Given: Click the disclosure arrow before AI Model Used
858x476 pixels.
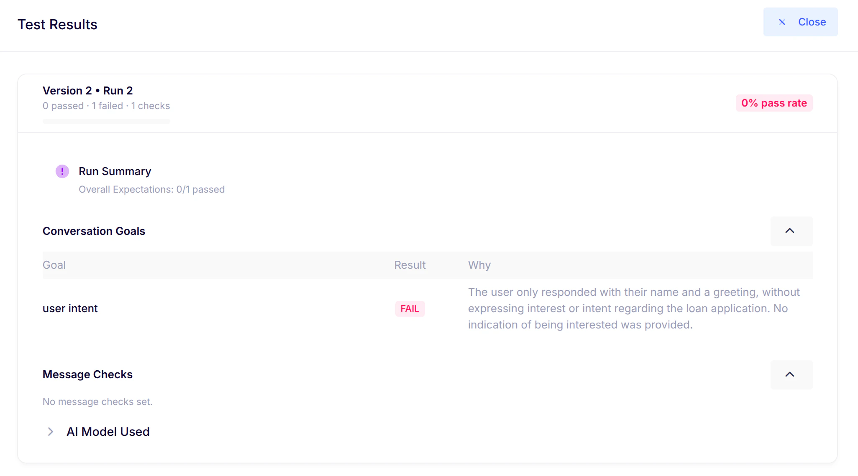Looking at the screenshot, I should coord(50,431).
